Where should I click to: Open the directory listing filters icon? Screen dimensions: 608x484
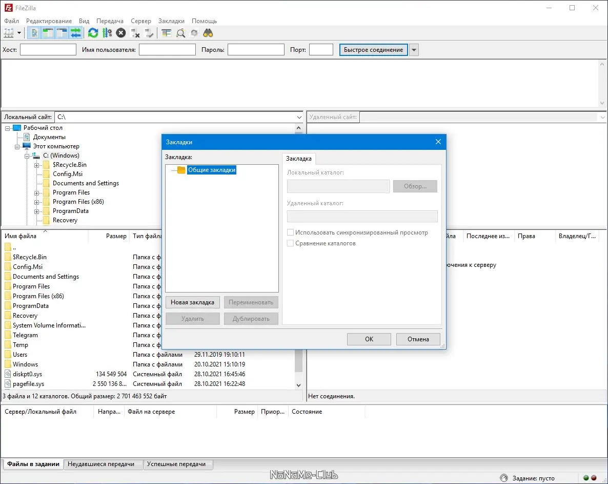166,33
